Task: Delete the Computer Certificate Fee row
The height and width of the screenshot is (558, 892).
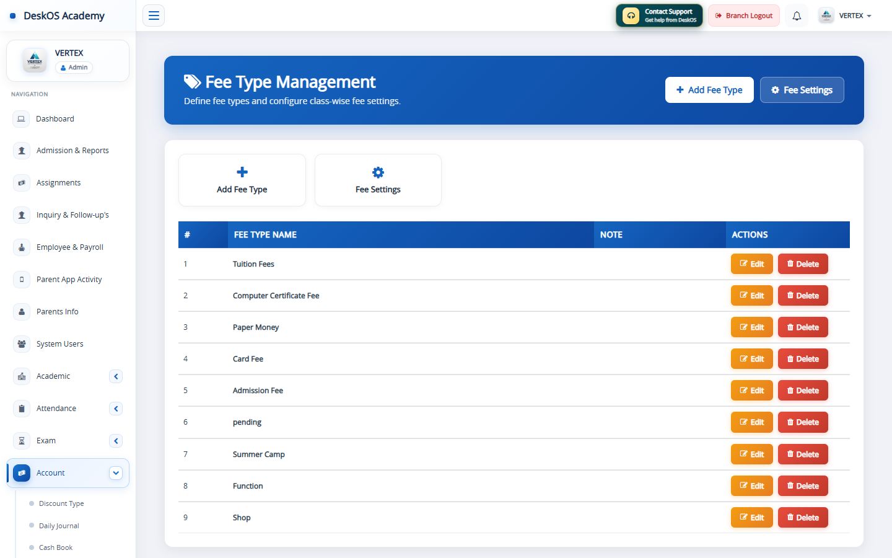Action: [803, 296]
